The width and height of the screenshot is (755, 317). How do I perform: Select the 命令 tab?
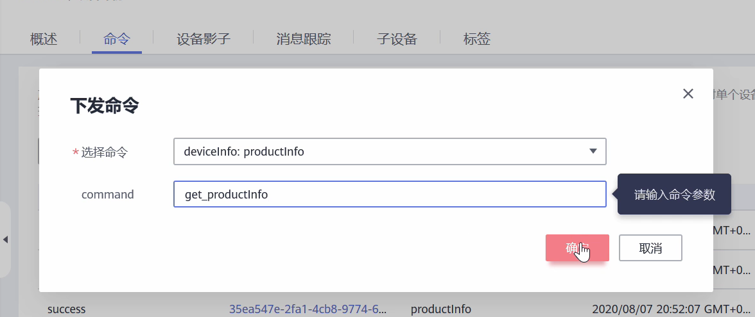click(x=116, y=39)
